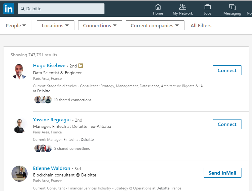Viewport: 252px width, 191px height.
Task: Send InMail to Etienne Waldron
Action: click(x=223, y=173)
